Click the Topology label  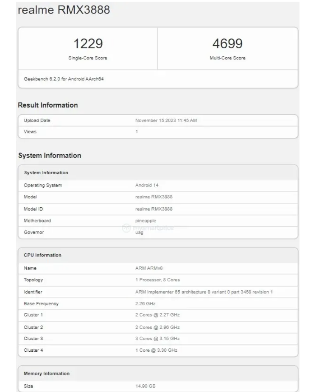pyautogui.click(x=33, y=280)
